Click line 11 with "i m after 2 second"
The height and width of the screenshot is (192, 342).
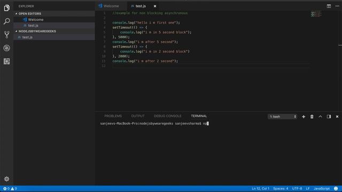tap(145, 61)
